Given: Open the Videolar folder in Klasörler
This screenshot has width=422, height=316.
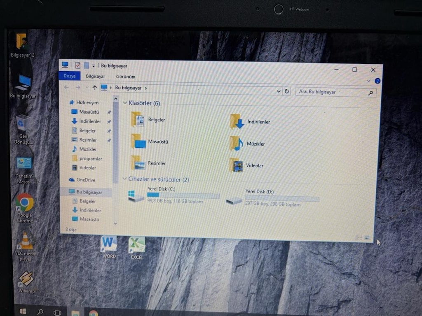Looking at the screenshot, I should point(246,165).
